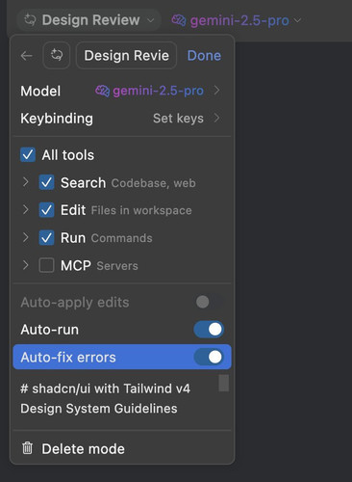Uncheck the Edit files checkbox
Viewport: 352px width, 482px height.
pyautogui.click(x=46, y=210)
